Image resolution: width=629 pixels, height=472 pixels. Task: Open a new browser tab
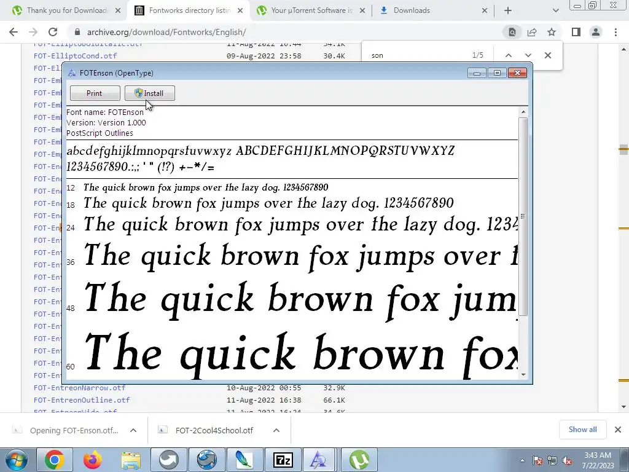pyautogui.click(x=508, y=10)
